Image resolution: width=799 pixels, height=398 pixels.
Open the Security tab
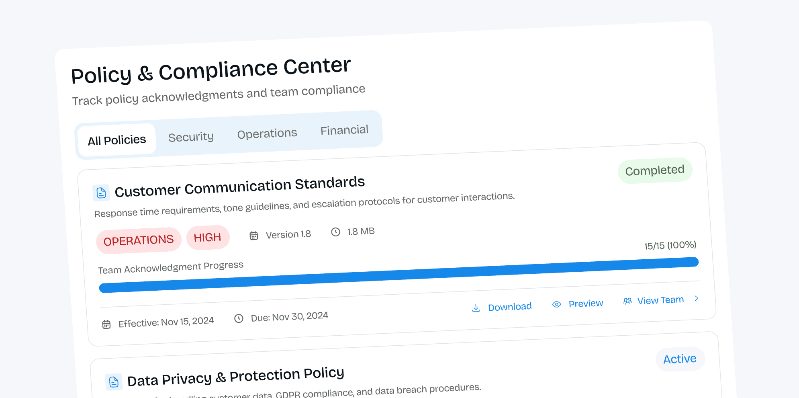click(x=191, y=137)
